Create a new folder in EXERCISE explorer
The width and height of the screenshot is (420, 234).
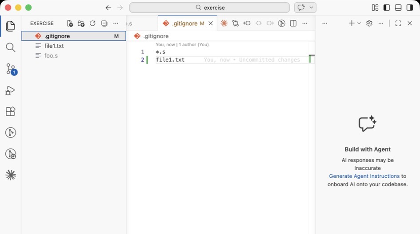click(81, 23)
